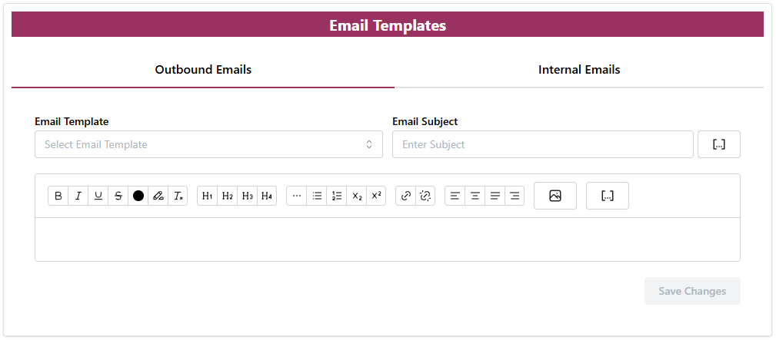Toggle bold formatting in the editor

[58, 196]
